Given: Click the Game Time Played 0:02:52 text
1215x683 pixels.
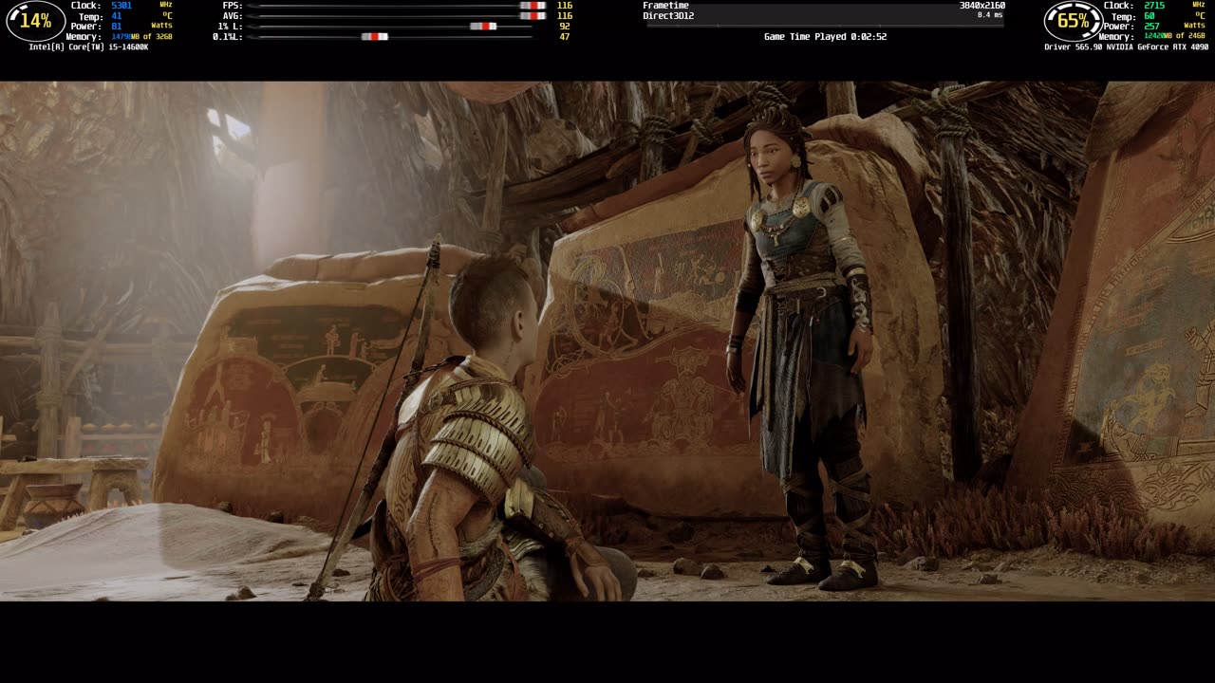Looking at the screenshot, I should pyautogui.click(x=826, y=37).
